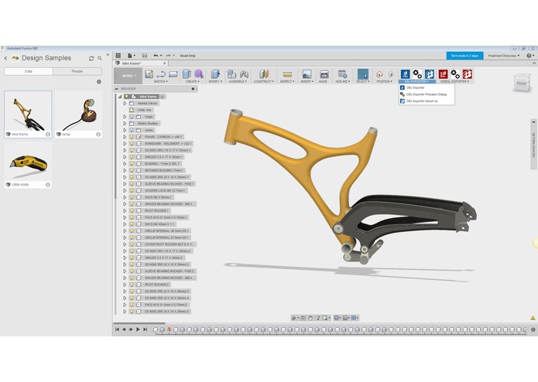Click the Extrude icon in Create
This screenshot has width=538, height=382.
click(x=187, y=74)
